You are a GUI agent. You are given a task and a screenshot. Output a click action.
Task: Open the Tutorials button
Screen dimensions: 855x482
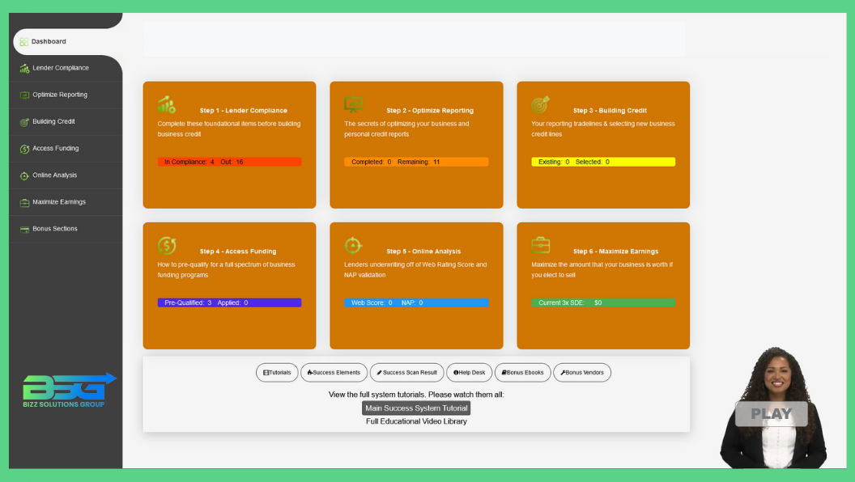277,373
